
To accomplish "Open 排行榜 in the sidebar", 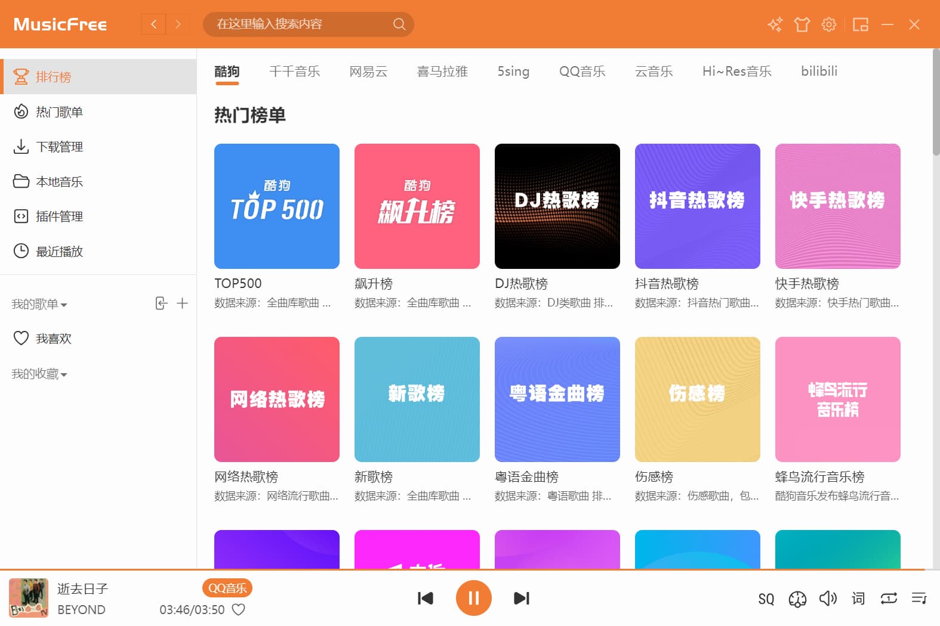I will point(98,77).
